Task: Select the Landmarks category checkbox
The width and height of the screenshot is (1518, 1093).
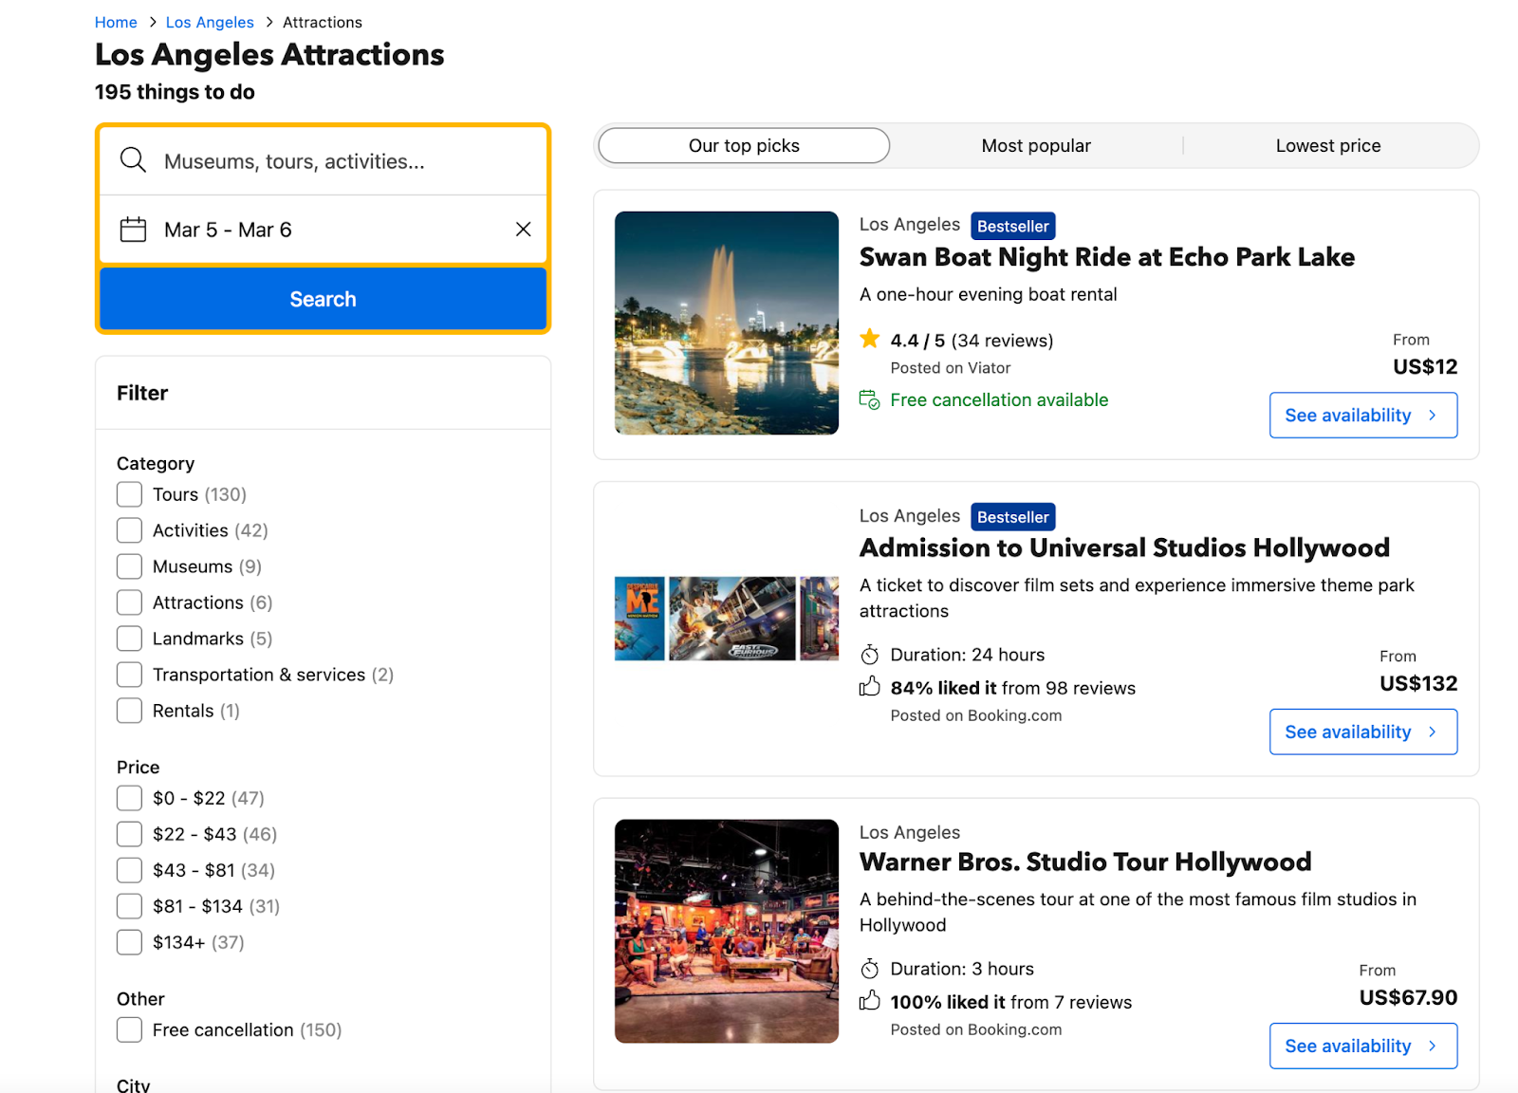Action: [129, 639]
